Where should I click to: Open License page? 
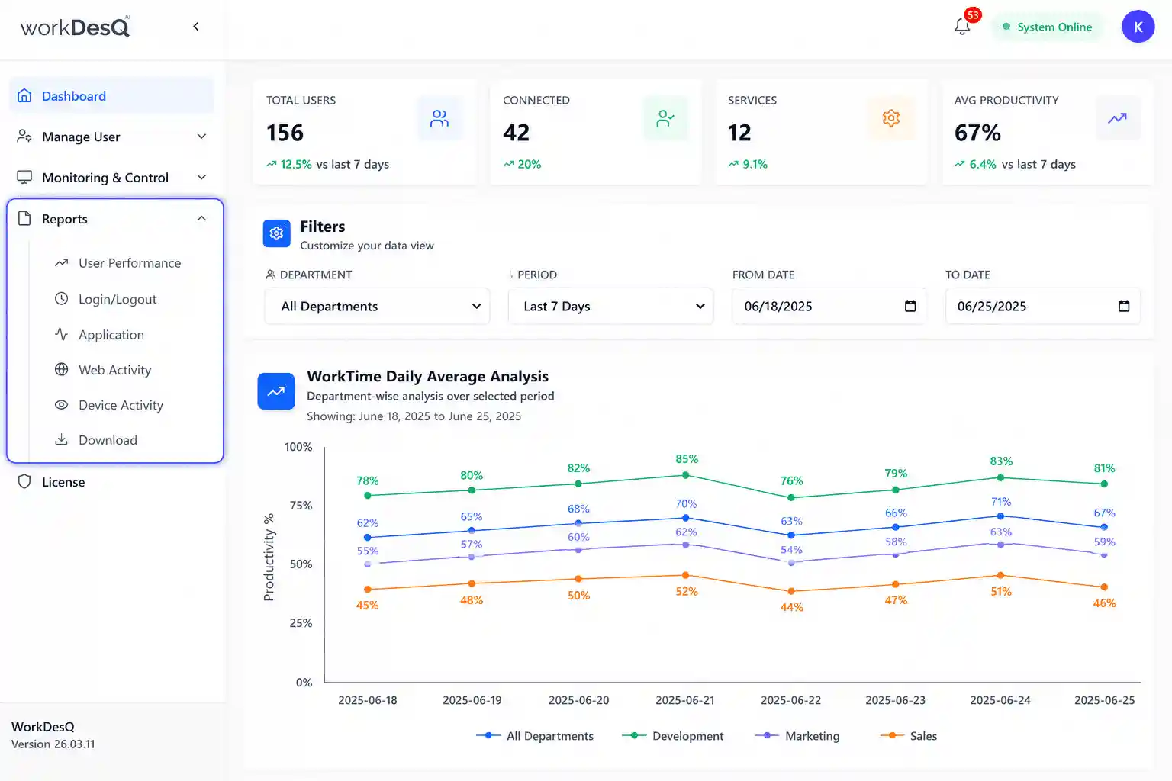(x=112, y=482)
